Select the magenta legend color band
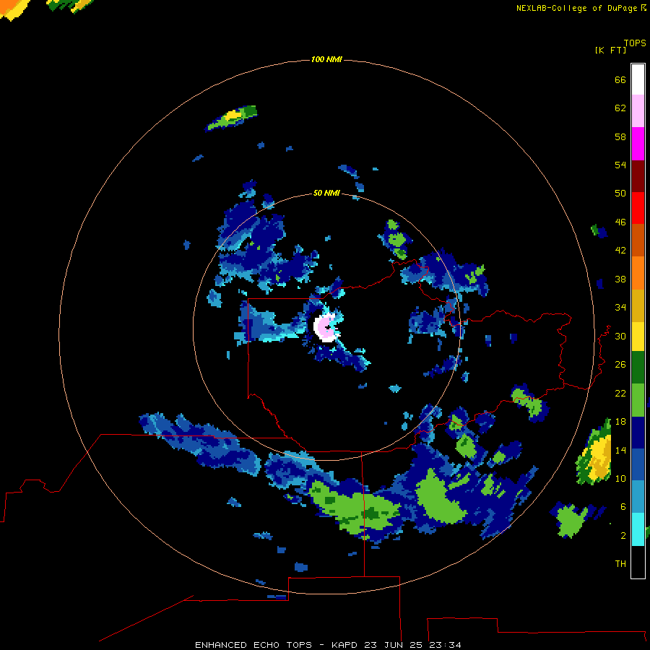This screenshot has width=650, height=650. click(x=638, y=144)
